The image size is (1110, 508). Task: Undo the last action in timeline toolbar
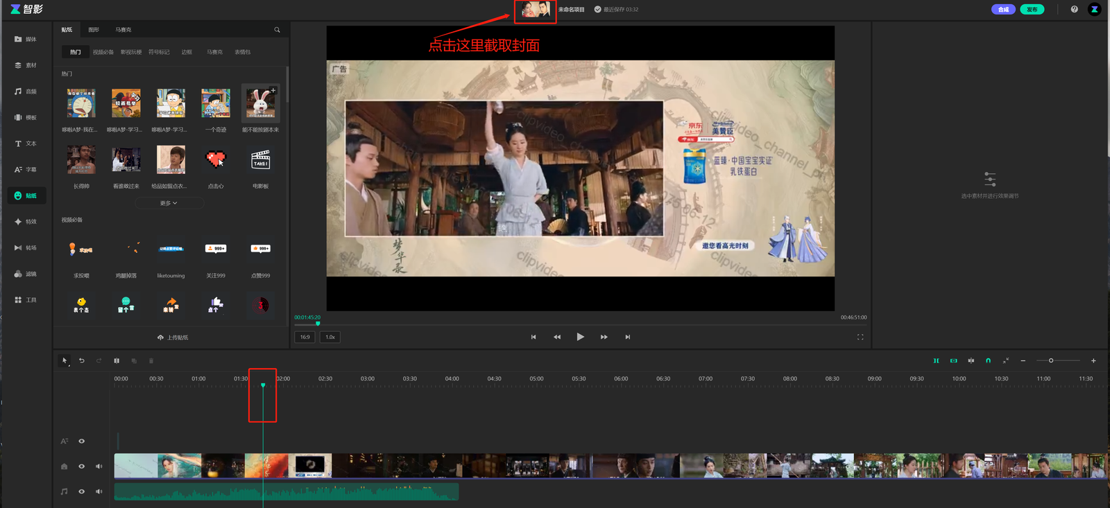coord(82,360)
